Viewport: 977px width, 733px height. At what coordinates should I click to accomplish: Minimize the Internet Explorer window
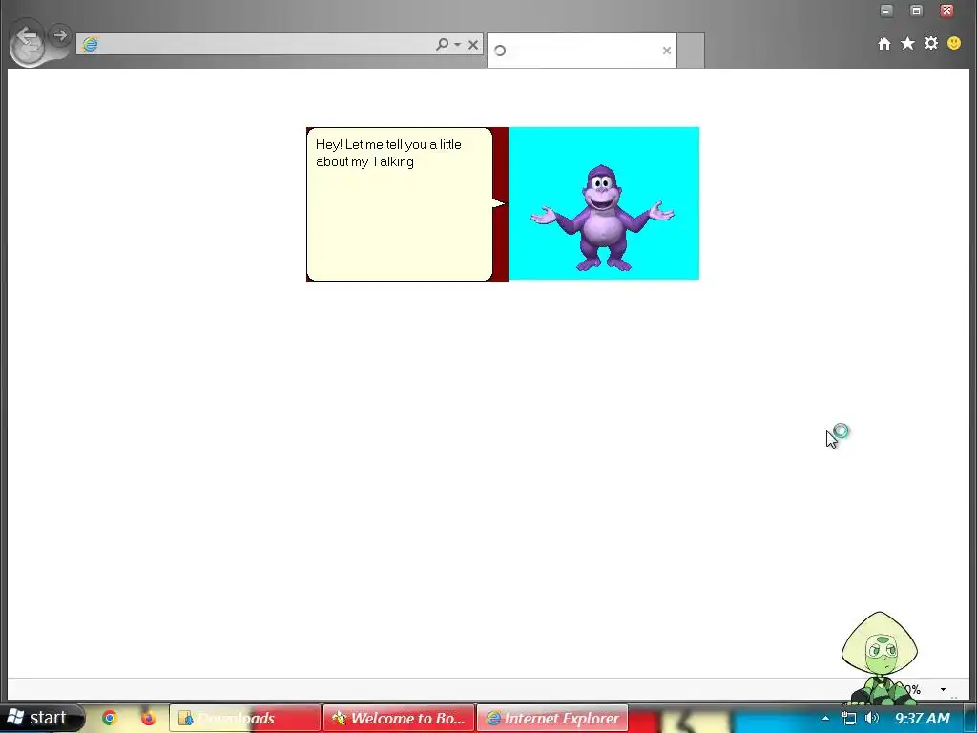pos(886,10)
